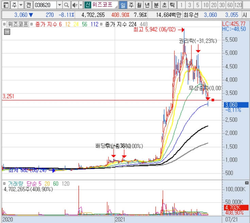
Task: Click the gray 448 moving average period
Action: pyautogui.click(x=144, y=24)
